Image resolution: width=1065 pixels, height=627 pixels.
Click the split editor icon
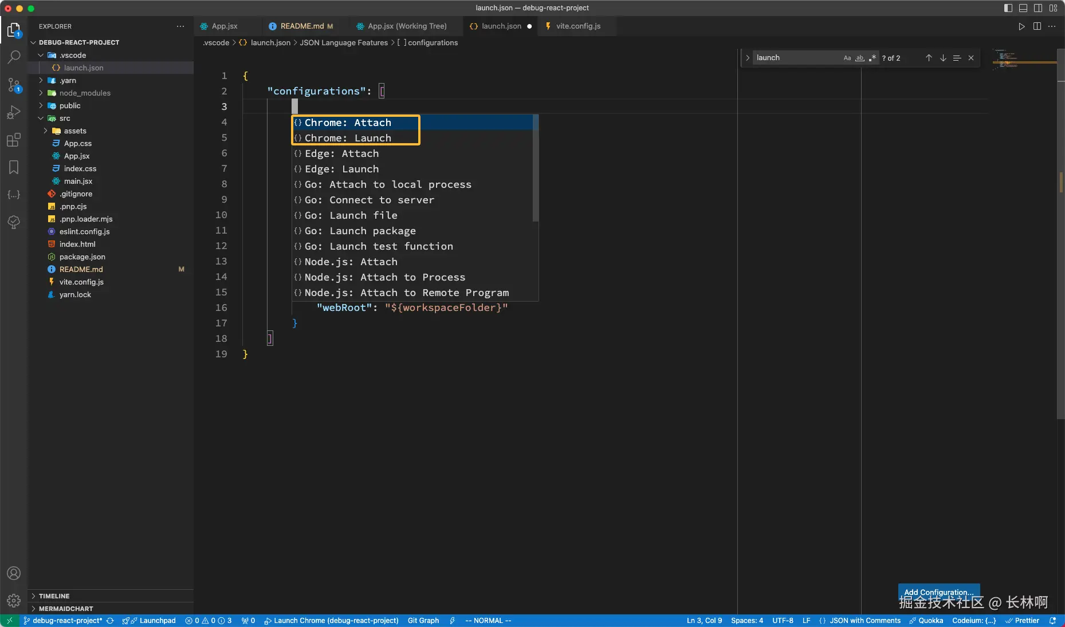(1037, 26)
